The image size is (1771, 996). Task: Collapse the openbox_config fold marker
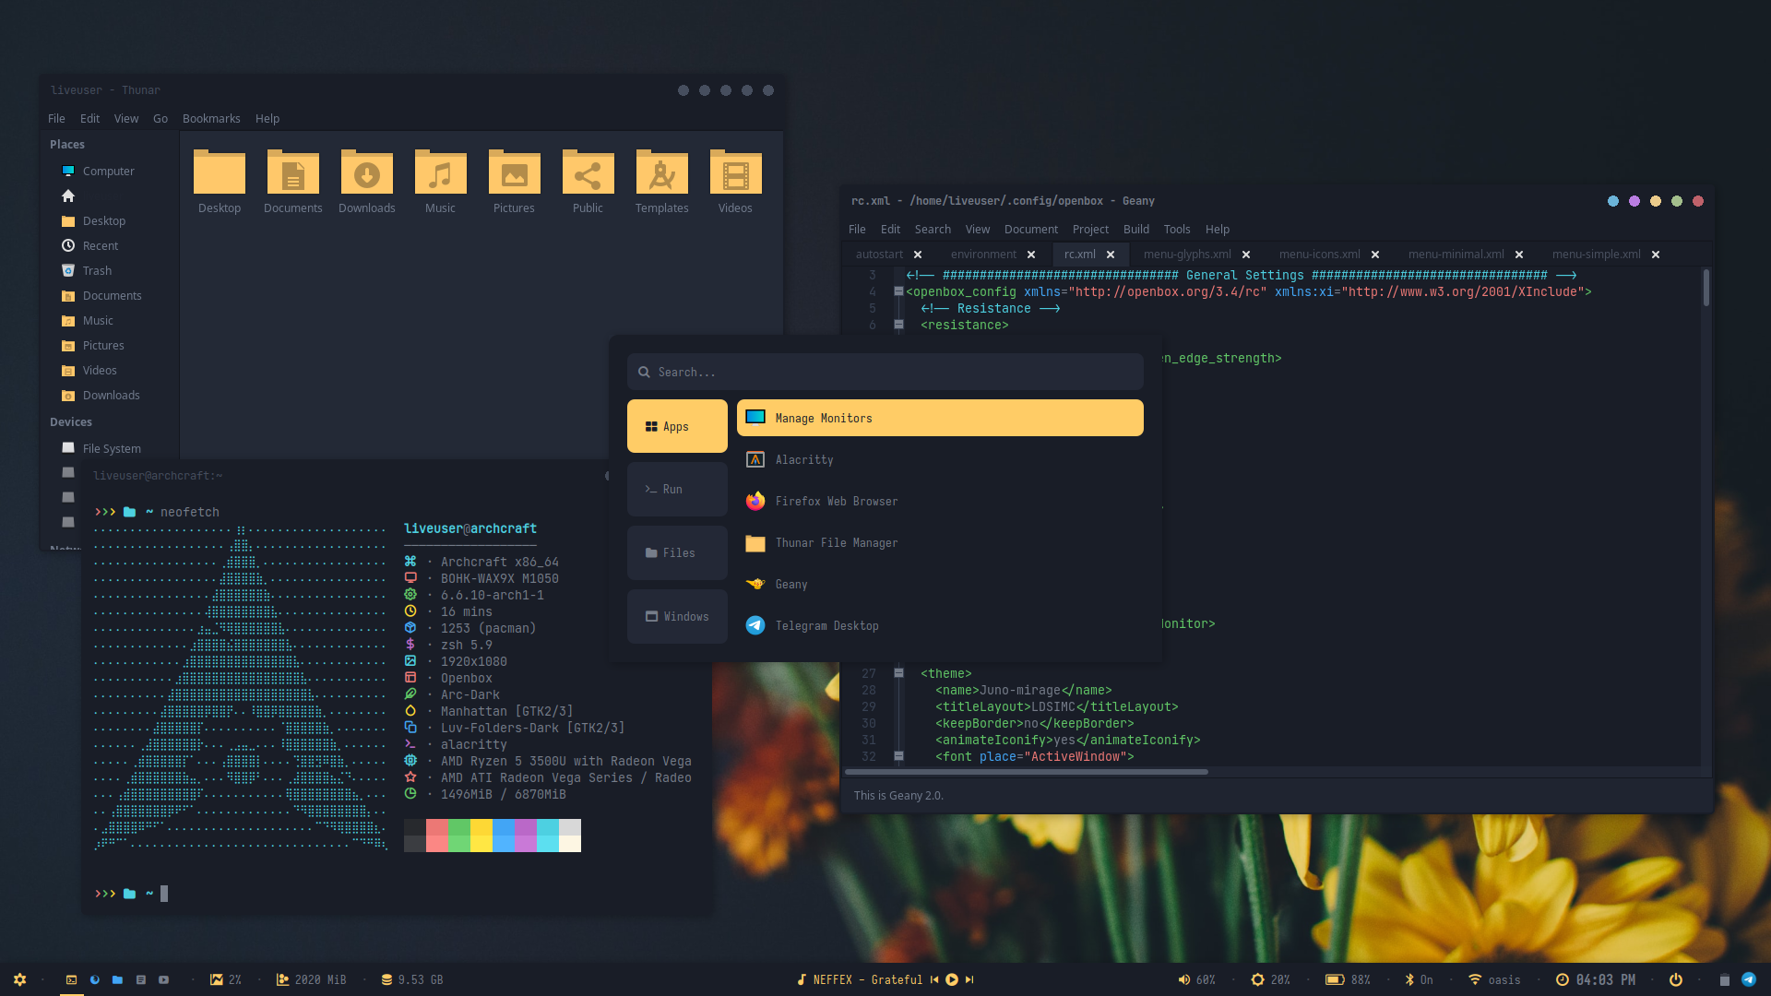[898, 291]
